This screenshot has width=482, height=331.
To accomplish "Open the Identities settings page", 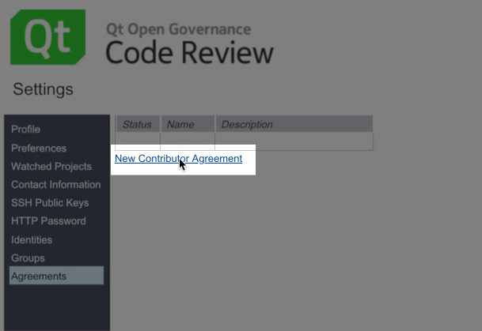I will [x=32, y=240].
